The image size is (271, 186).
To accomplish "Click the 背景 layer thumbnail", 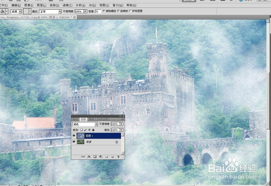I will point(80,142).
